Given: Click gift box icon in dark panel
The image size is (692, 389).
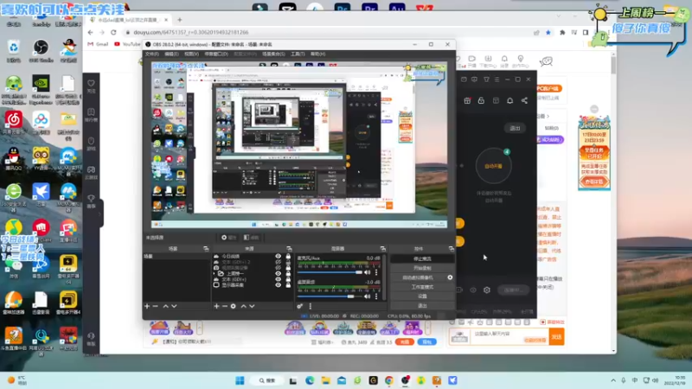Looking at the screenshot, I should tap(467, 100).
